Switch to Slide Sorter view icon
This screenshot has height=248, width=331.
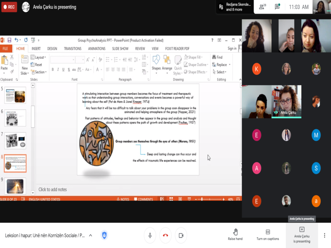click(171, 199)
